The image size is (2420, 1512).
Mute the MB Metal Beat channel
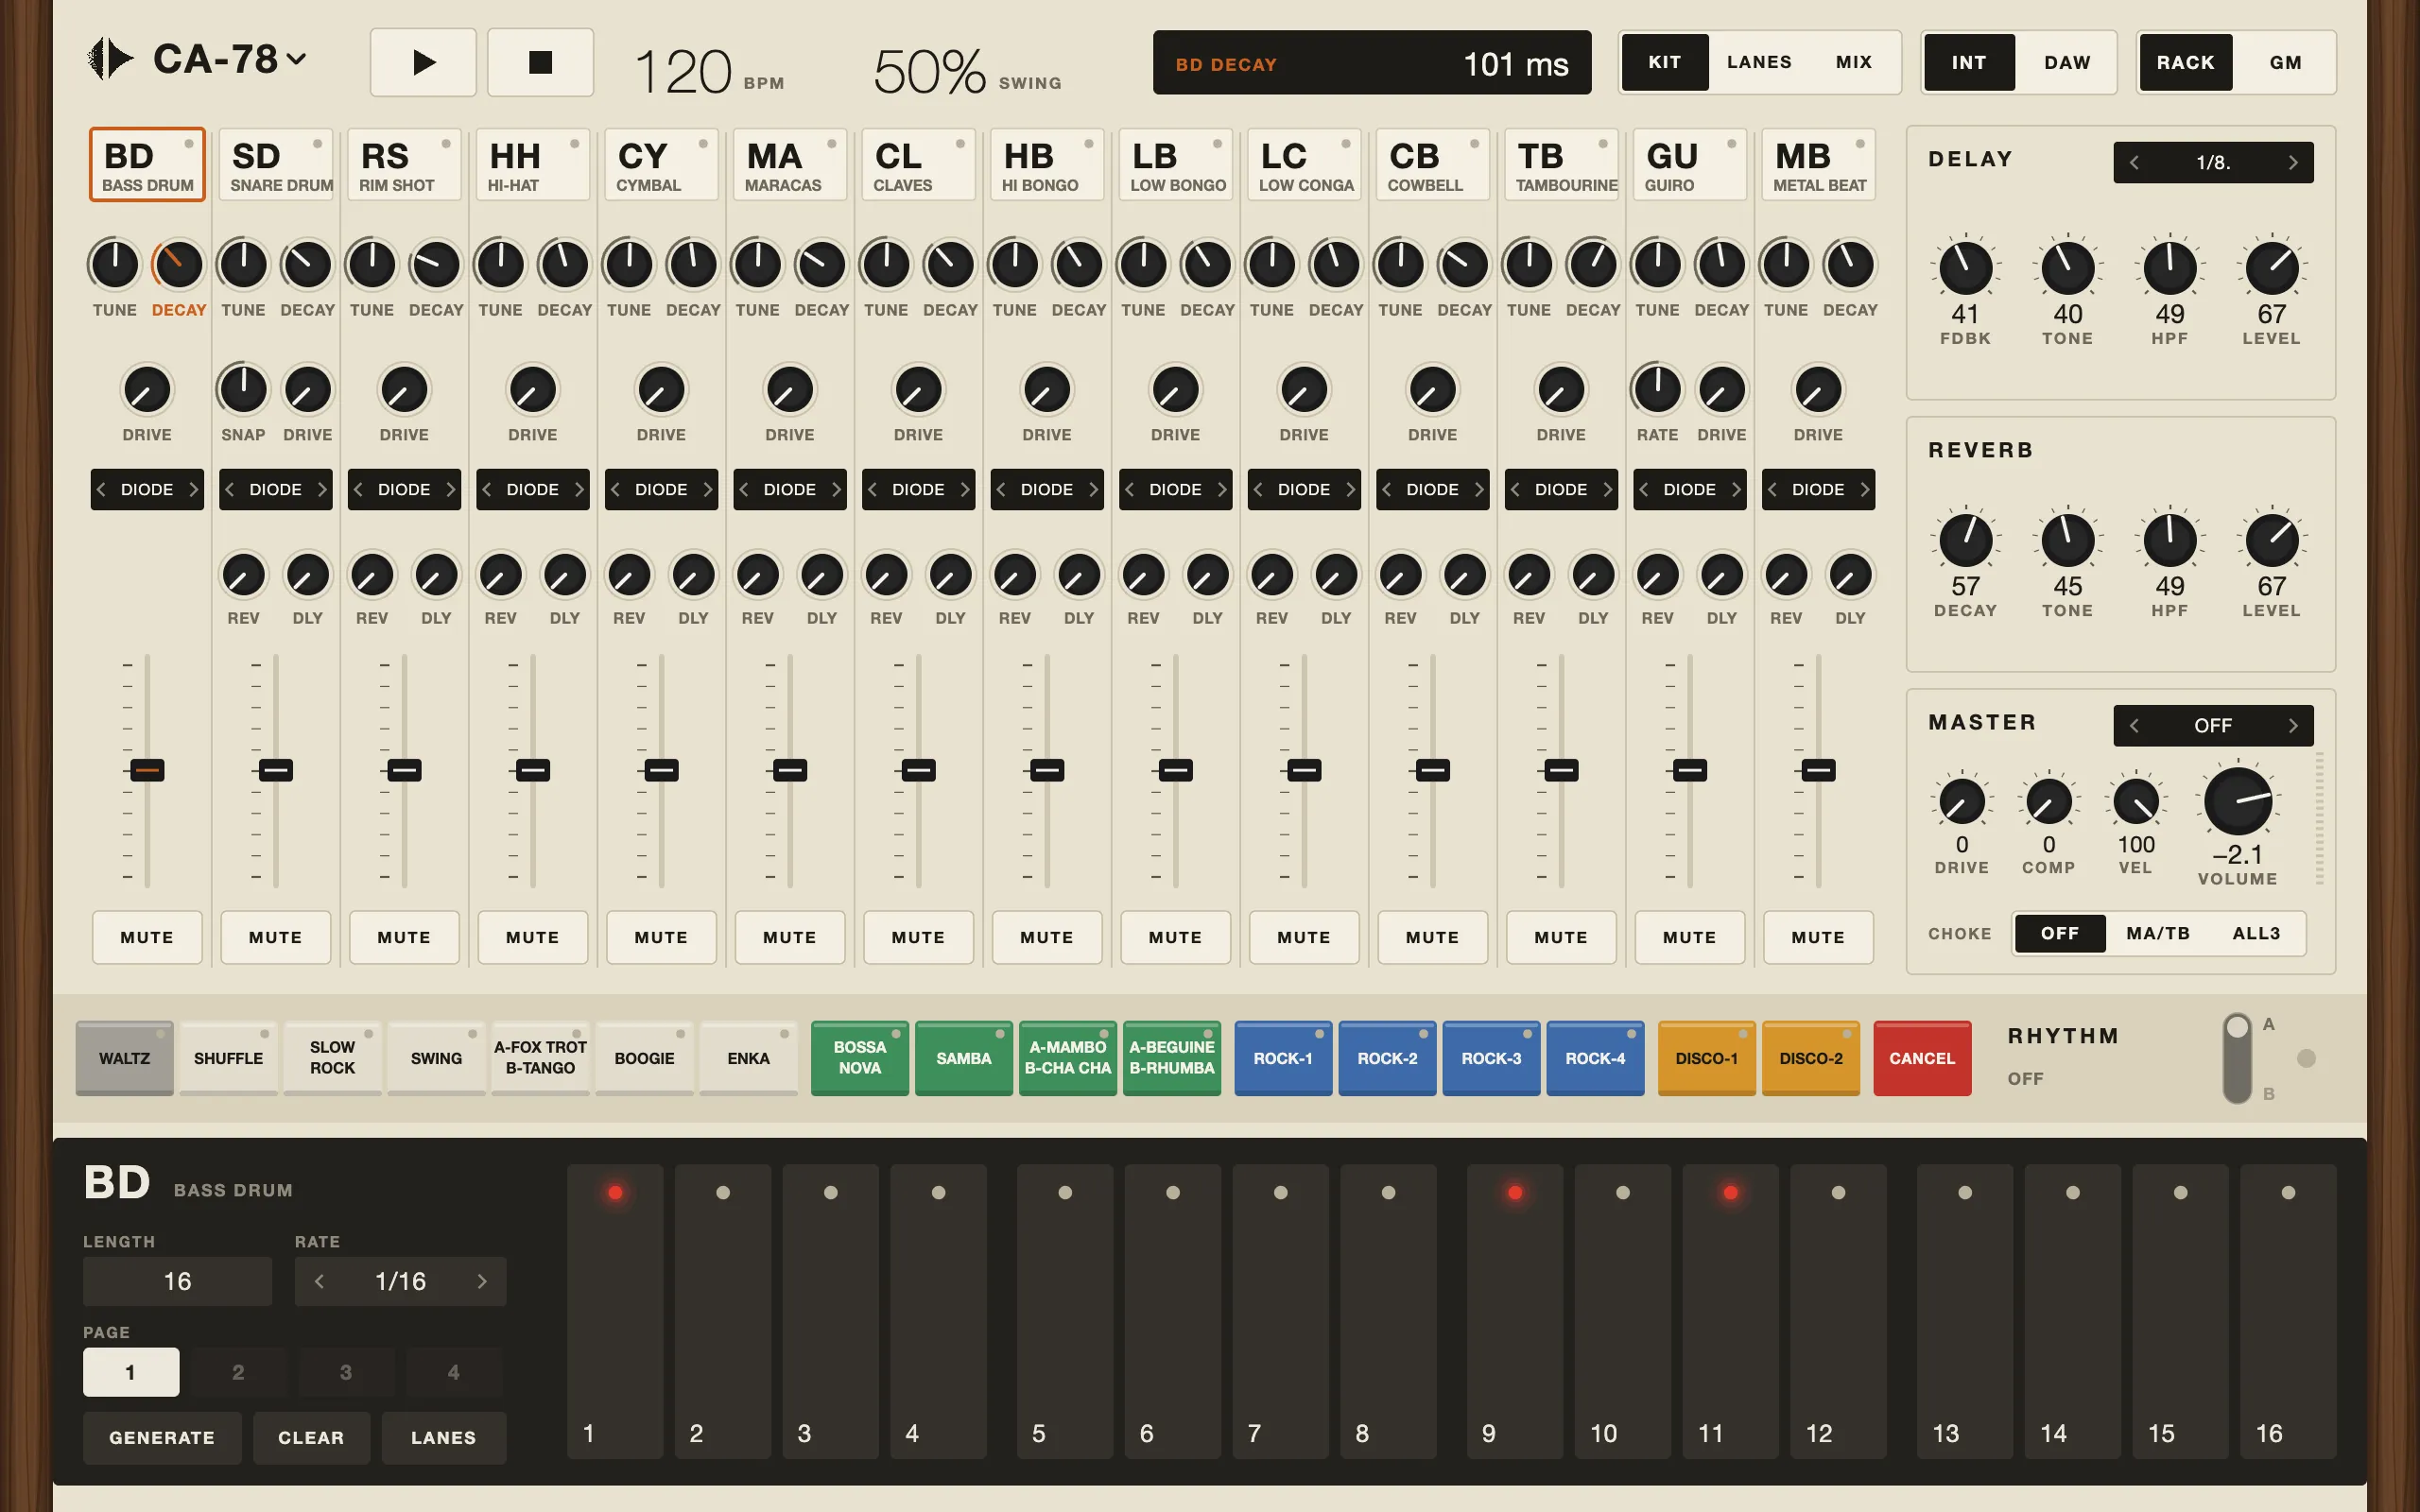(1818, 937)
